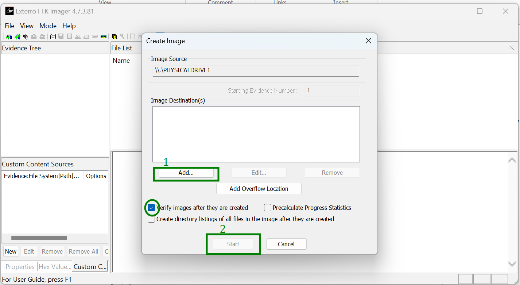Click the greyed-out blank page toolbar icon

[133, 36]
